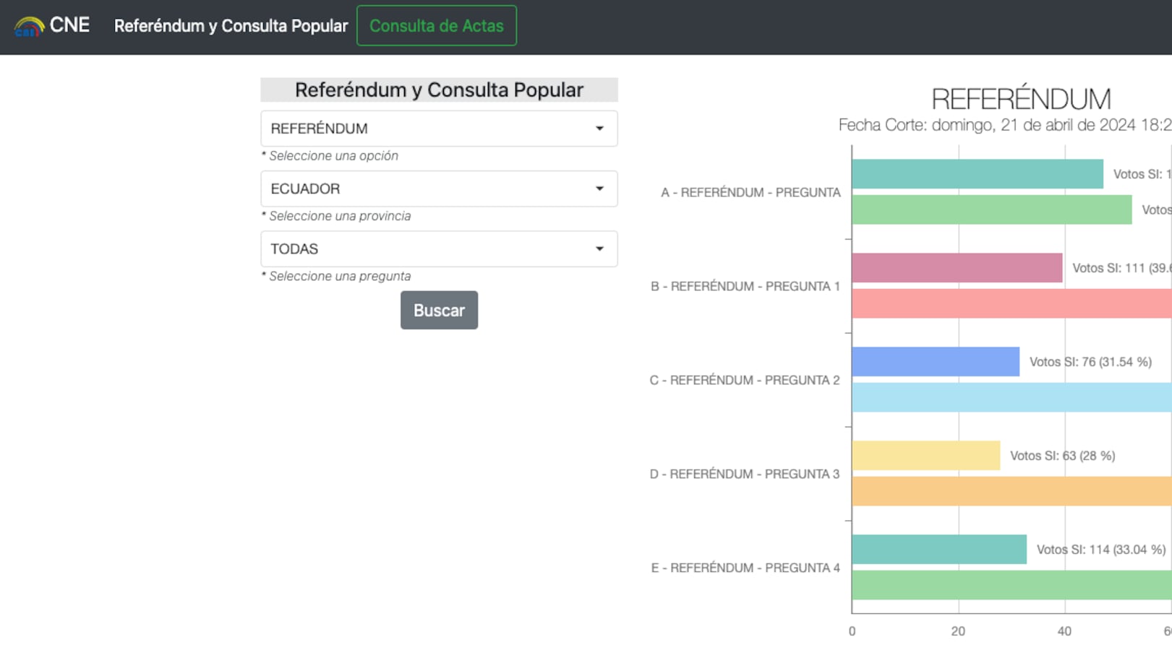Click yellow Votos SI bar for Pregunta 3
The width and height of the screenshot is (1172, 658).
point(925,456)
